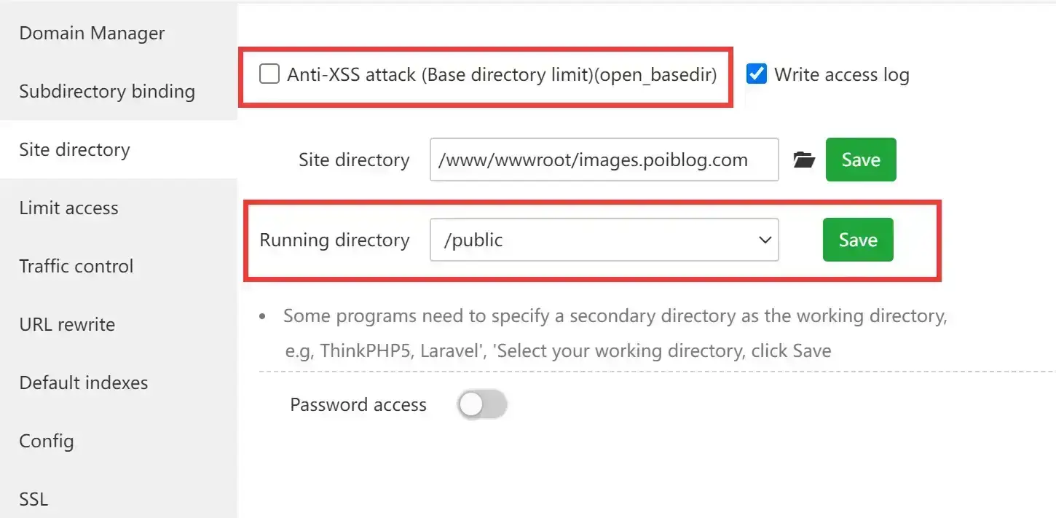This screenshot has width=1056, height=518.
Task: Select the Site directory tab
Action: point(74,149)
